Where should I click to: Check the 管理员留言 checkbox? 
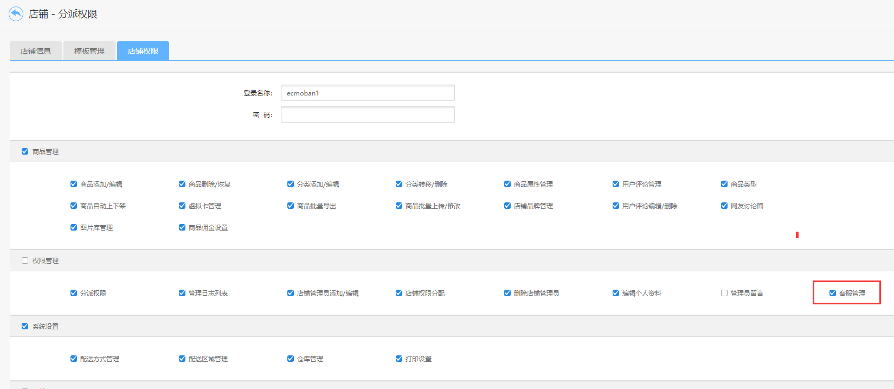tap(724, 293)
